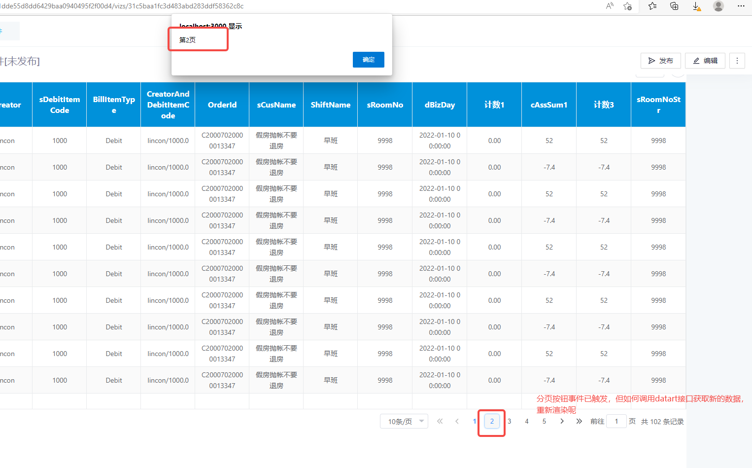Select page 5 in pagination

[544, 421]
